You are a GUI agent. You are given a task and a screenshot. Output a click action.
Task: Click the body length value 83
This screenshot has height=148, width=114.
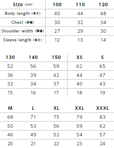(x=102, y=117)
